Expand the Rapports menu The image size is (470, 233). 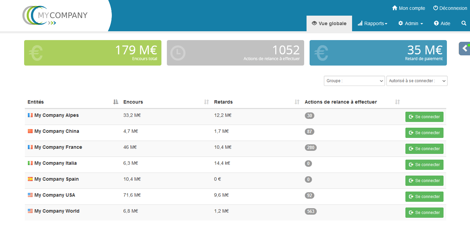(372, 23)
